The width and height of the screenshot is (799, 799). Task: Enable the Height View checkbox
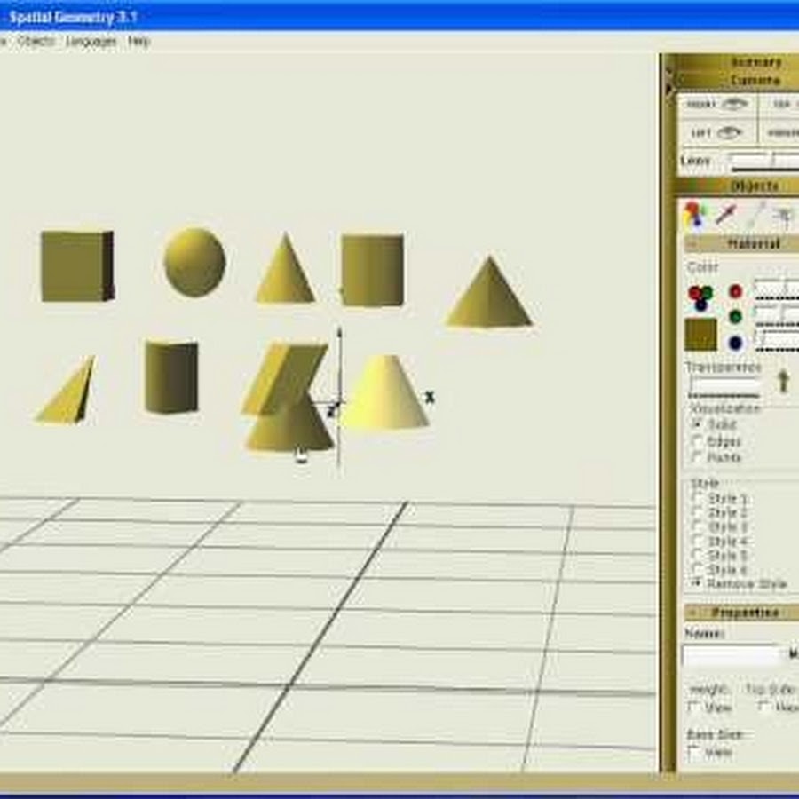(x=695, y=708)
